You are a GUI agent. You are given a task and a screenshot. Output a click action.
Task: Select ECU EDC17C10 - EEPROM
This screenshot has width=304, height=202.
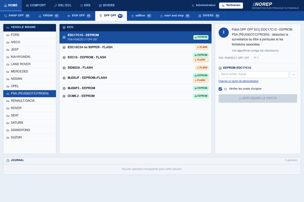pos(136,37)
